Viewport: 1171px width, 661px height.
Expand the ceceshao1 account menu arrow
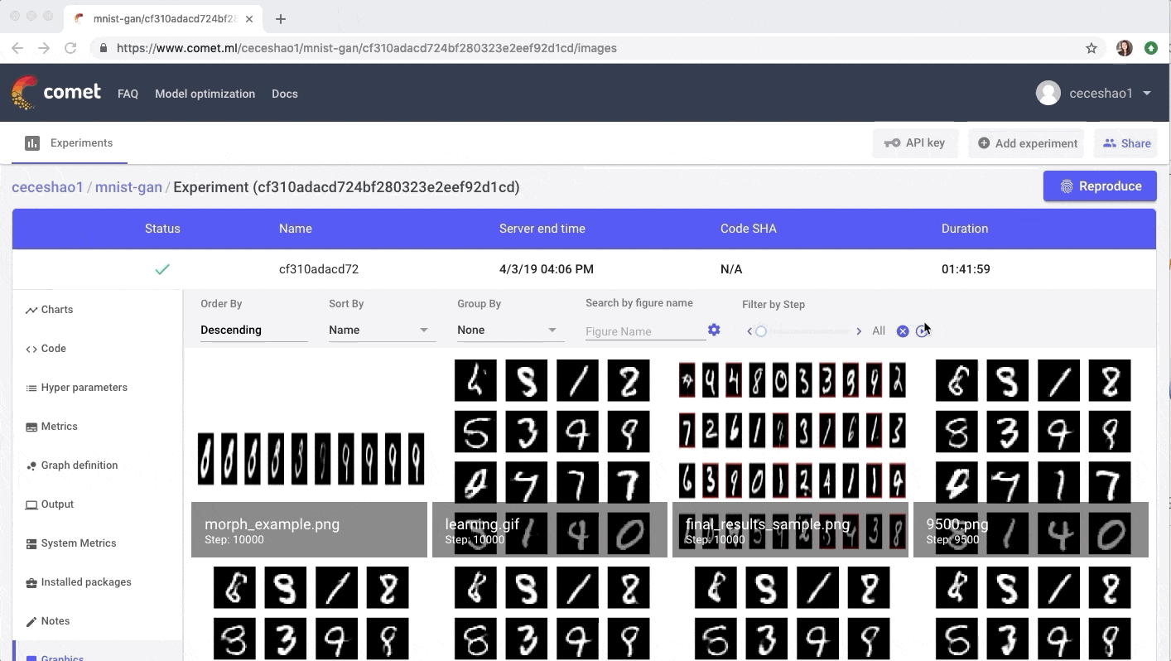coord(1147,93)
